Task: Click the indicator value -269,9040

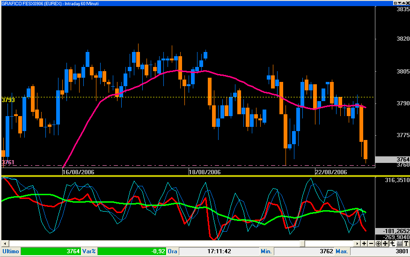Action: click(x=396, y=237)
